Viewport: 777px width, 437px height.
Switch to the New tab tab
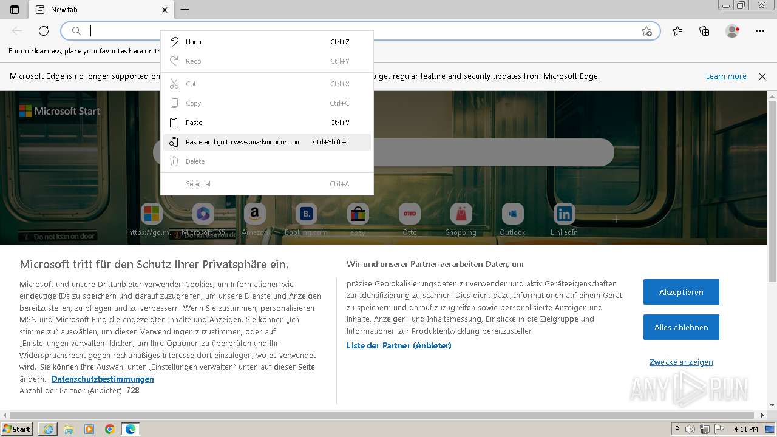[101, 10]
